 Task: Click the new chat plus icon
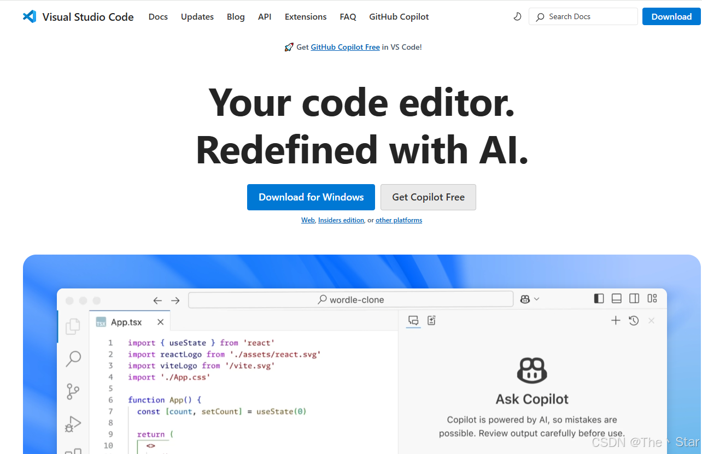coord(616,321)
